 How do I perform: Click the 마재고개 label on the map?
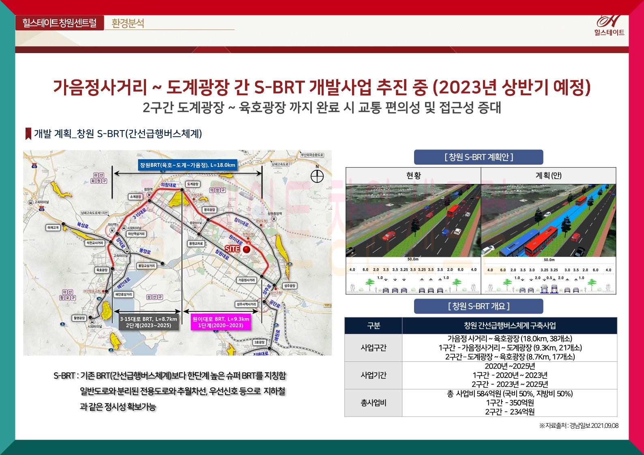coord(53,228)
